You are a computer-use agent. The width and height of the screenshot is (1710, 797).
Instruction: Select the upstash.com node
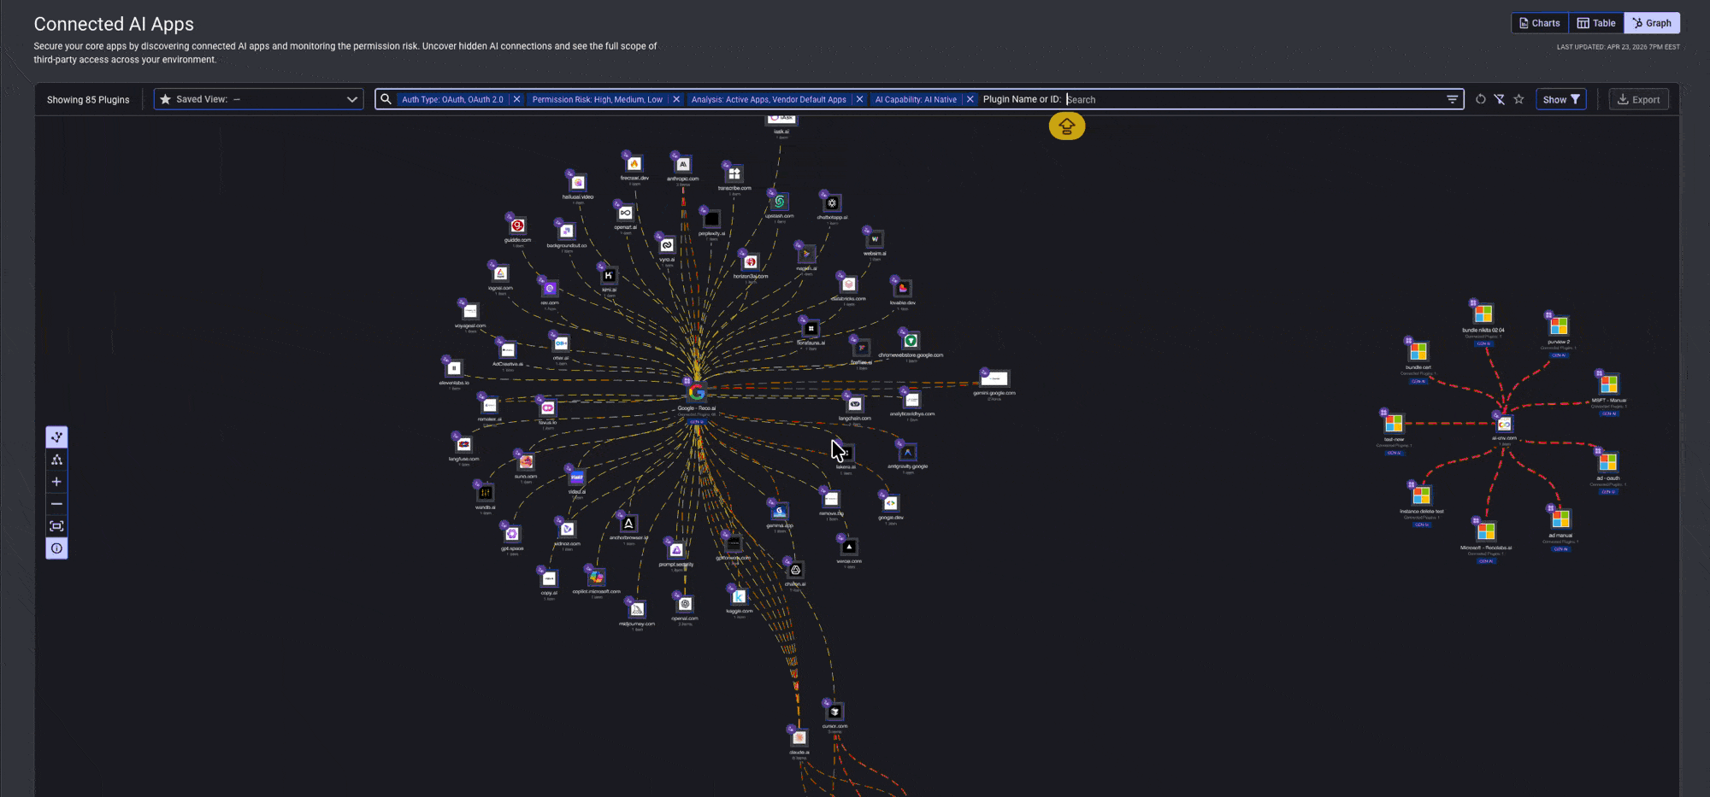coord(779,202)
